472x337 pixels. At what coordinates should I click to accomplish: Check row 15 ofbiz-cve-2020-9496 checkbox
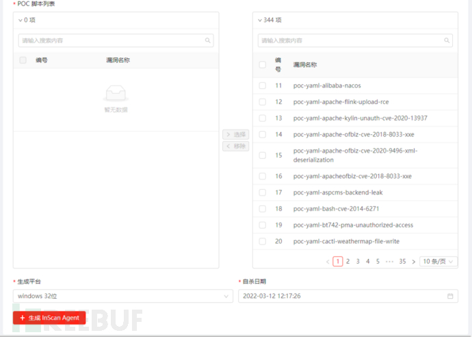263,155
